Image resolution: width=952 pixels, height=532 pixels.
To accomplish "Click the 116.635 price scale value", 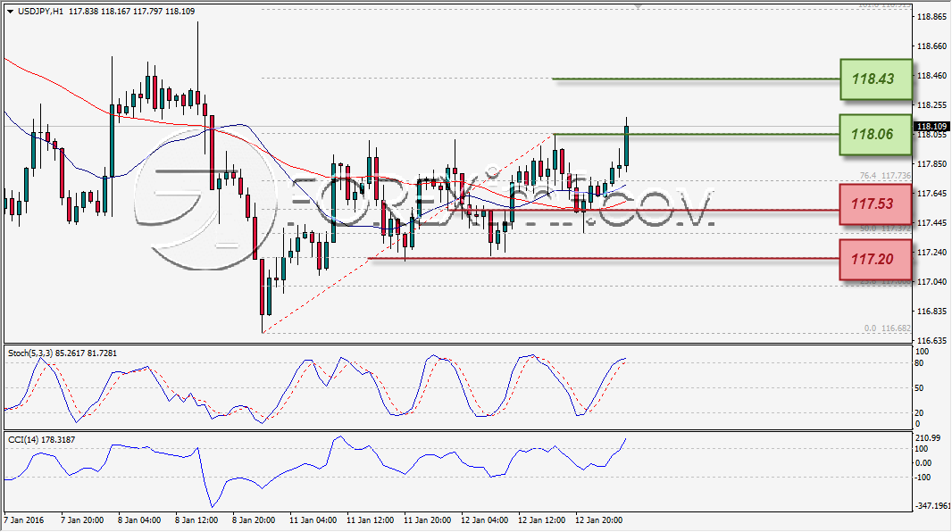I will point(931,340).
